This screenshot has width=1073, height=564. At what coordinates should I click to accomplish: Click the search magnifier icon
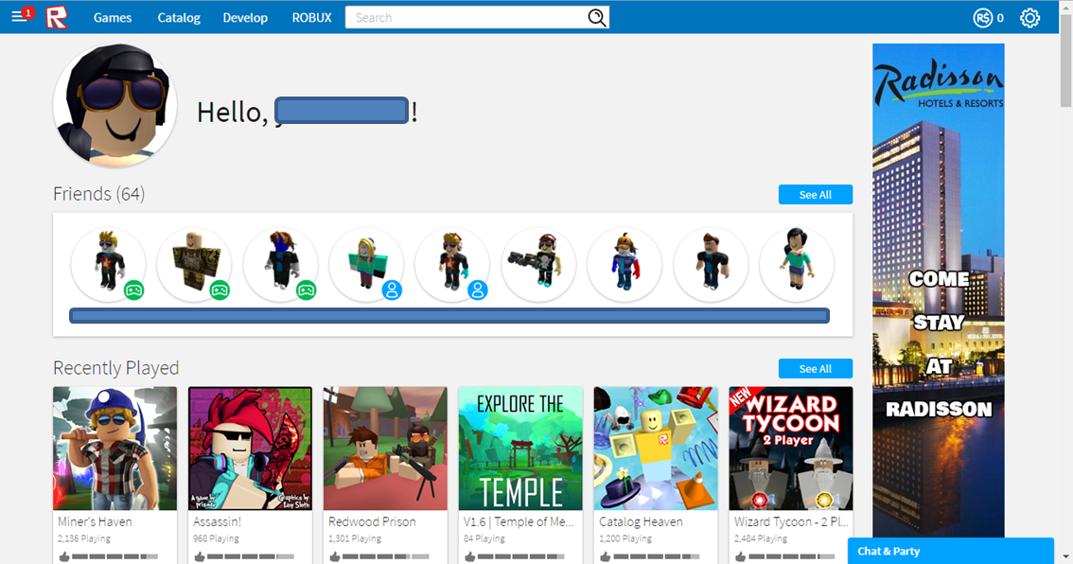pyautogui.click(x=597, y=18)
